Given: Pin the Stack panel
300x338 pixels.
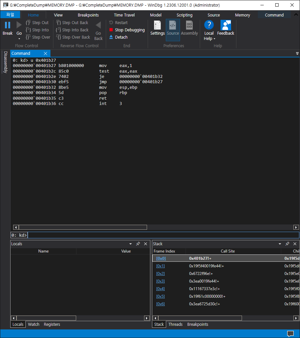Looking at the screenshot, I should tap(287, 244).
